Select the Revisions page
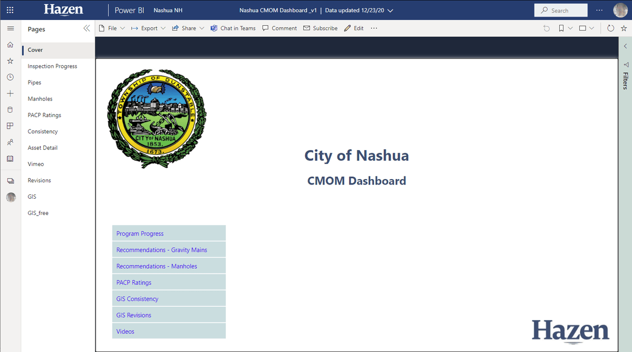 58,181
